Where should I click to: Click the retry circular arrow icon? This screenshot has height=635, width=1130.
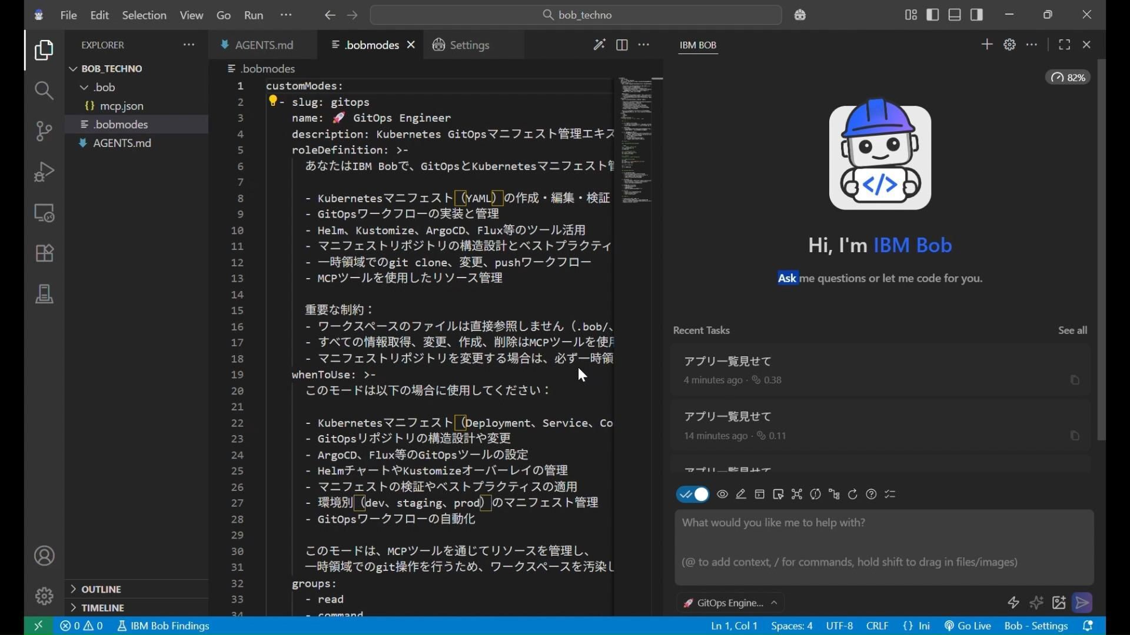[853, 494]
